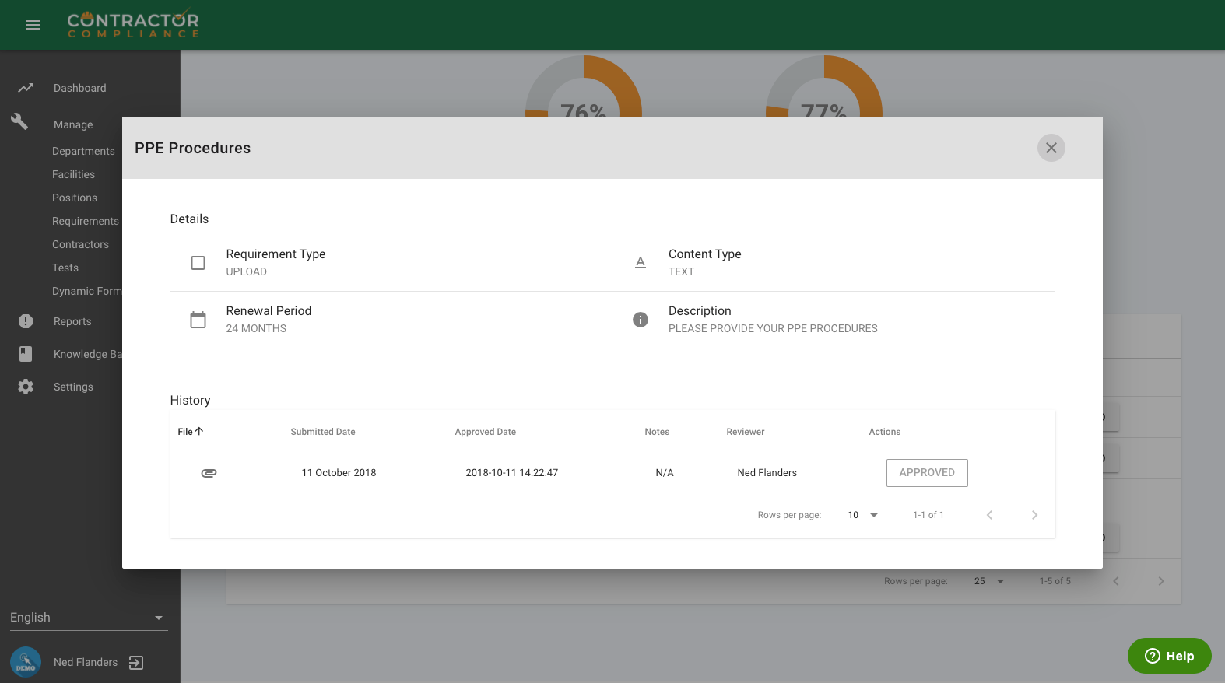1225x683 pixels.
Task: Open Settings in the sidebar
Action: point(73,387)
